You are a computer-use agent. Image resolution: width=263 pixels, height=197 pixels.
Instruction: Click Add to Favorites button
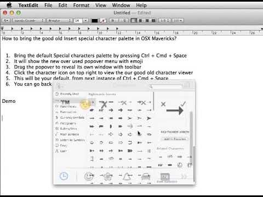point(175,139)
